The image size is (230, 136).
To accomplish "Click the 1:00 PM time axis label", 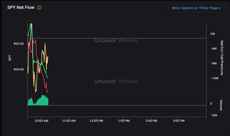I will (x=124, y=121).
